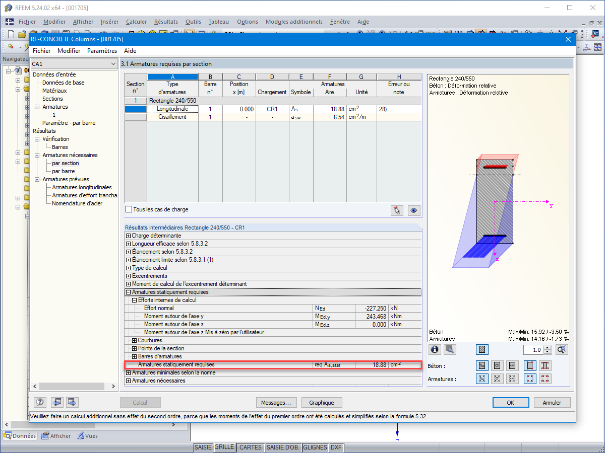Toggle concrete strain per-mille display in Béton row
The image size is (605, 453).
coord(482,366)
